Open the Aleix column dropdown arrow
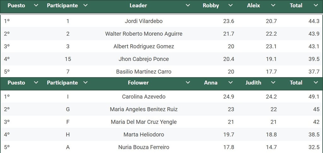 point(273,5)
